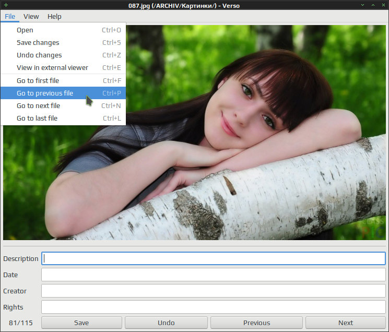
Task: Click into the Description field
Action: pos(214,258)
